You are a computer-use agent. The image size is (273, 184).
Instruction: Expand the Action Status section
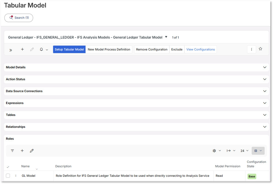tap(136, 79)
